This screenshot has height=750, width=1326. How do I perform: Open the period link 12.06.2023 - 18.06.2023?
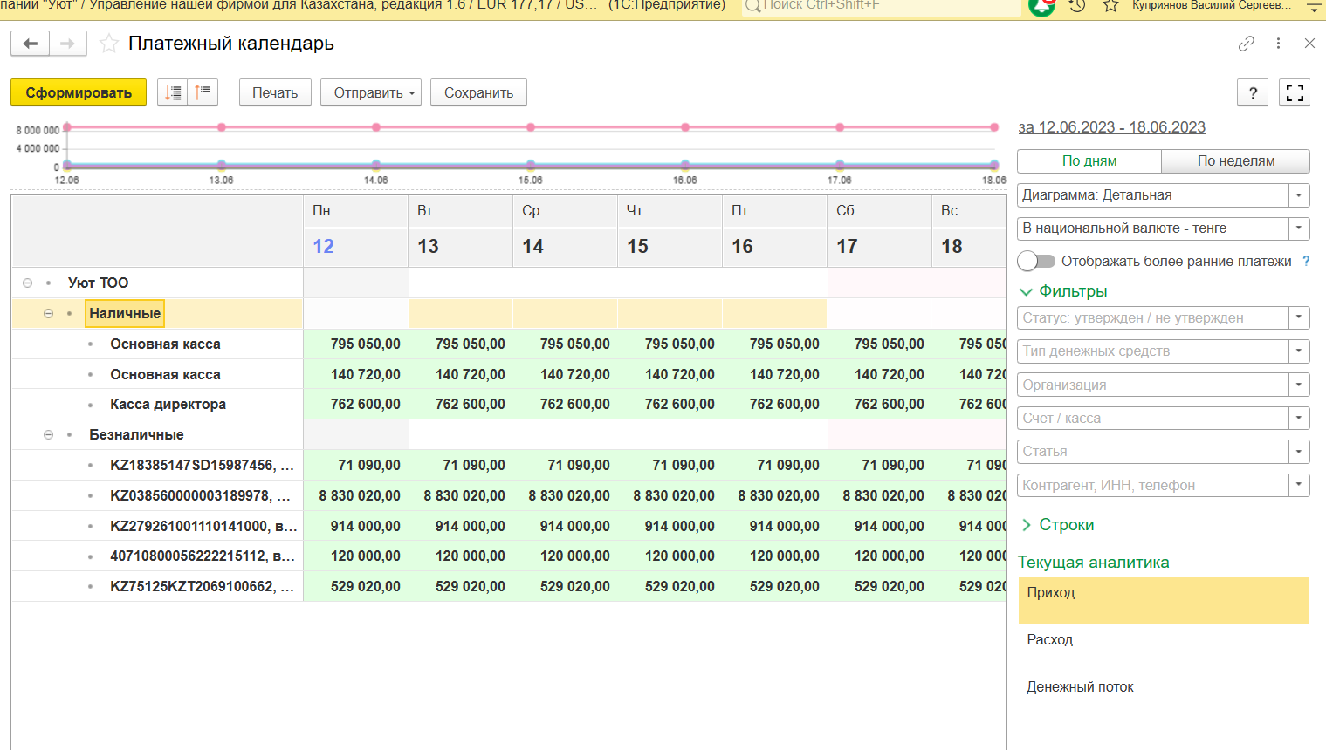pyautogui.click(x=1111, y=127)
